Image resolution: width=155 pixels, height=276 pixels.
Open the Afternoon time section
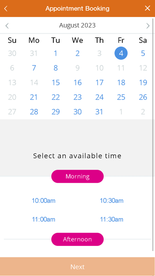pos(77,240)
